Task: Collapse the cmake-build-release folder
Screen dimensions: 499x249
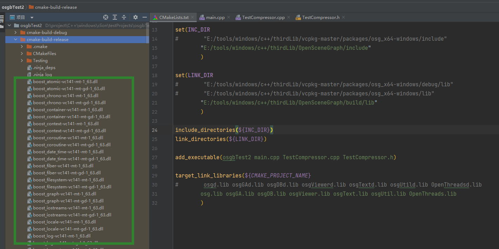Action: tap(15, 40)
